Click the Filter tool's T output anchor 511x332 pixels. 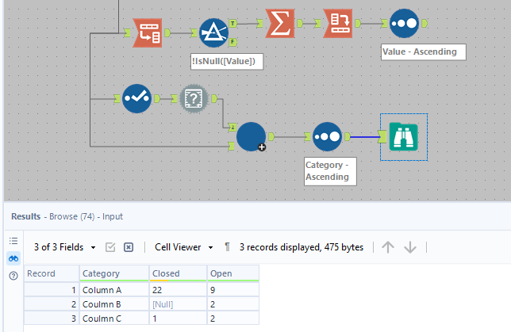(232, 24)
